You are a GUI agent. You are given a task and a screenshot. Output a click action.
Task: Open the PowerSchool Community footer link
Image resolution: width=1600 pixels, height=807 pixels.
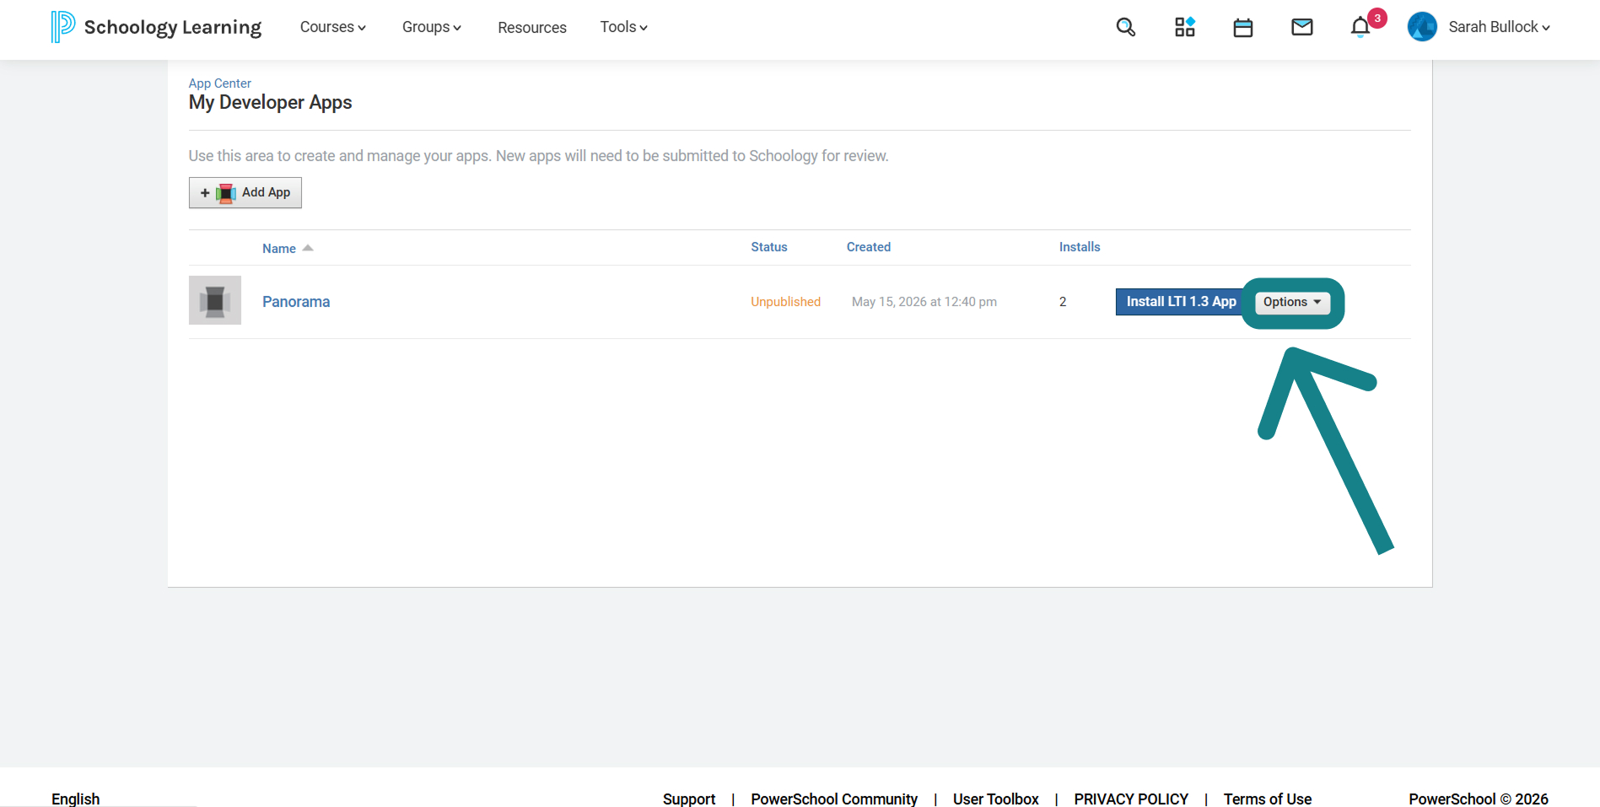coord(834,799)
